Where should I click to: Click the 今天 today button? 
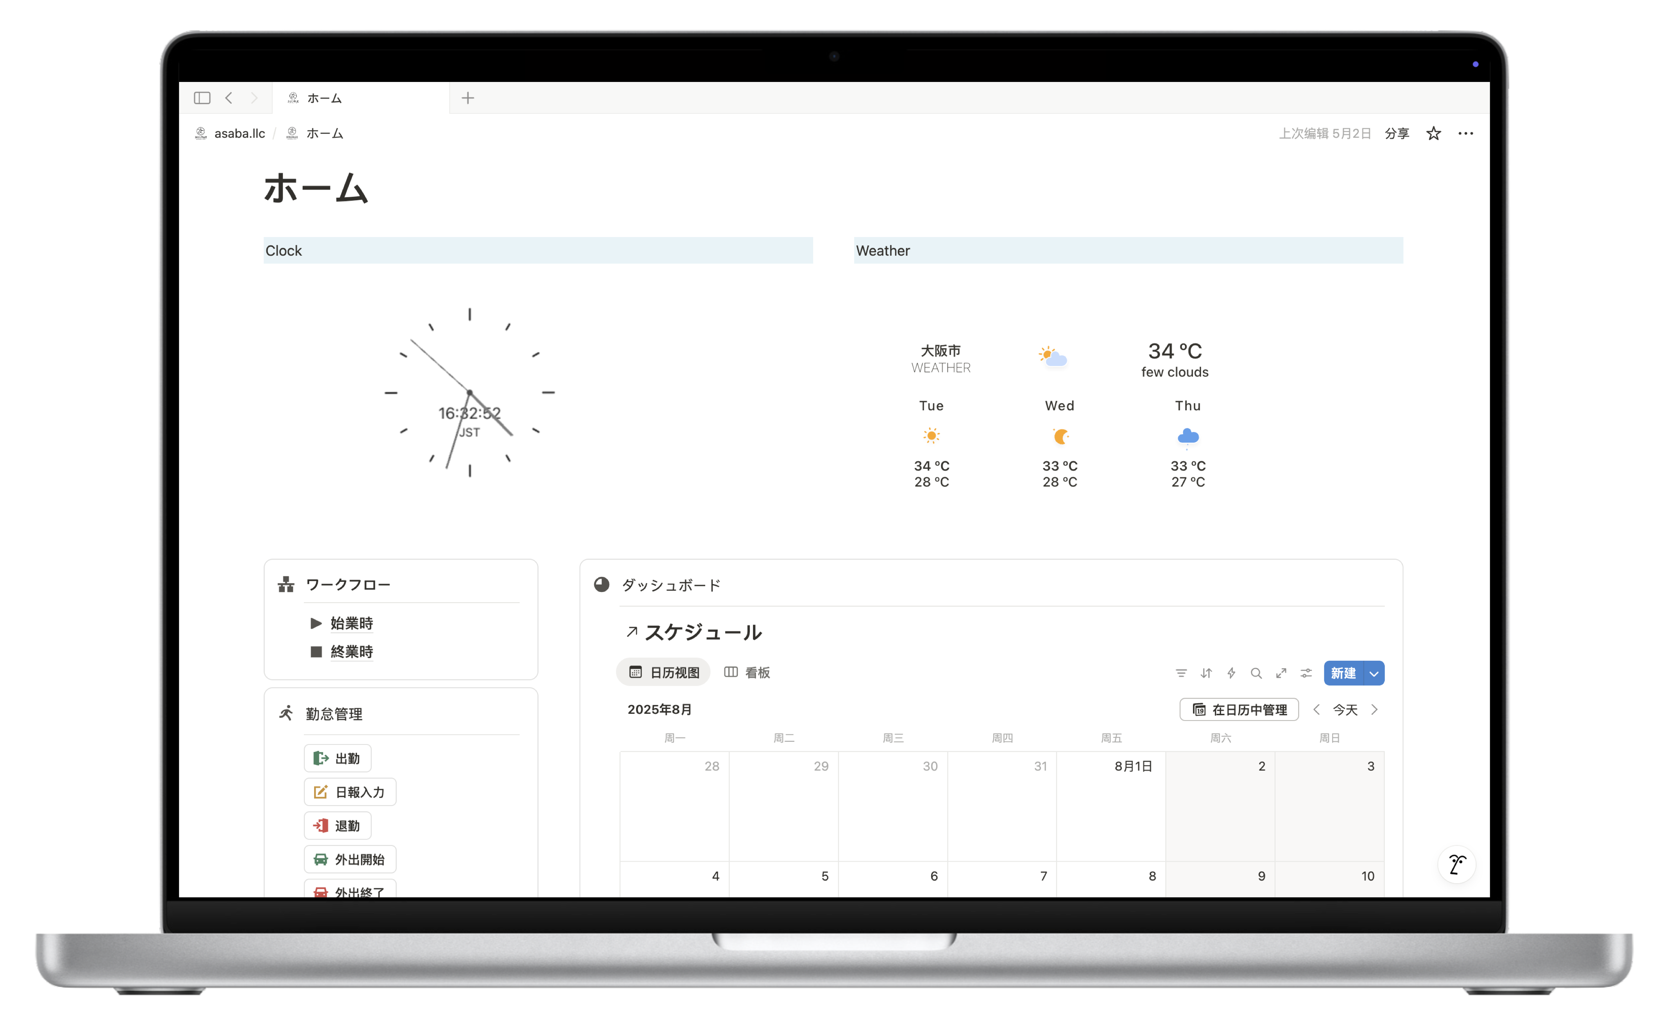pyautogui.click(x=1345, y=710)
